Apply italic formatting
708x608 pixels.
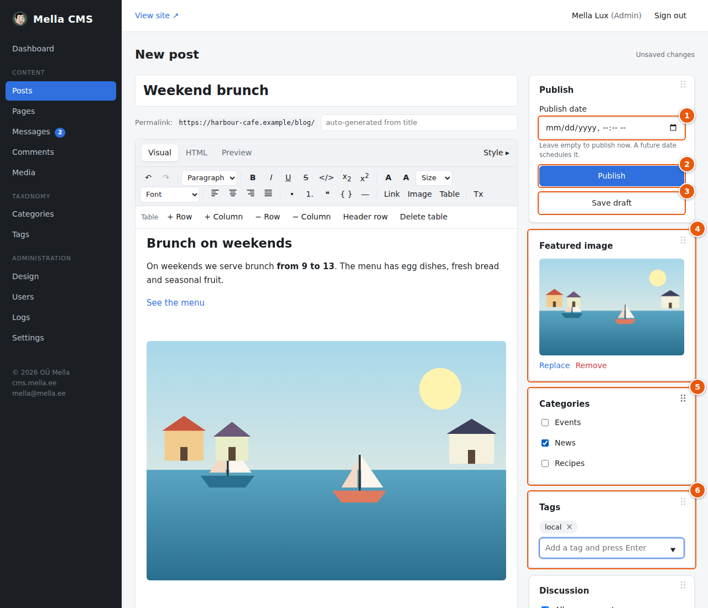click(x=270, y=177)
